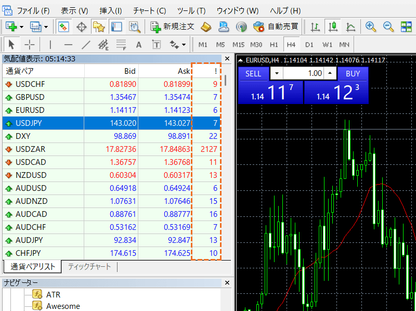Viewport: 416px width, 311px height.
Task: Select the trendline drawing tool
Action: tap(86, 45)
